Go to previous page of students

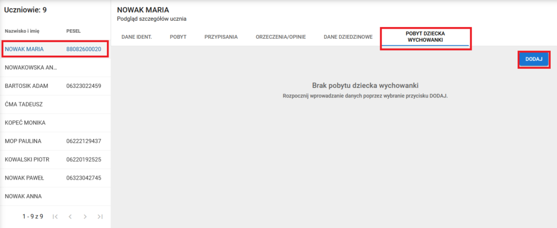[70, 217]
